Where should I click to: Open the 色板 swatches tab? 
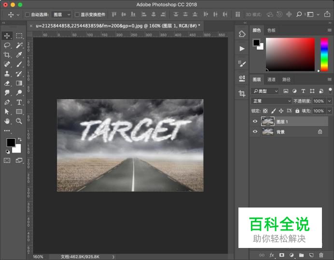[x=271, y=30]
